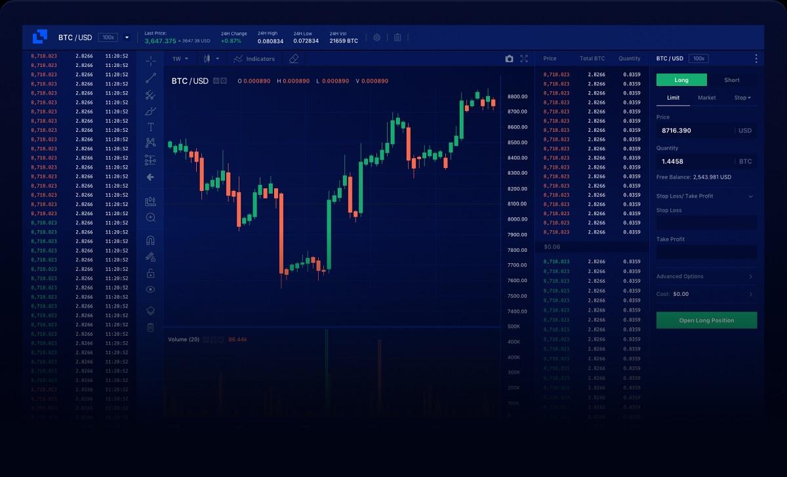Enter fullscreen chart mode
The image size is (787, 477).
[524, 58]
